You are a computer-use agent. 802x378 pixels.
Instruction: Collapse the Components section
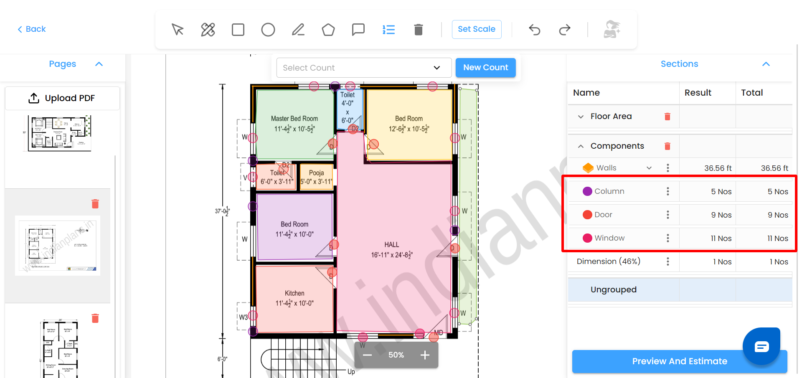coord(581,146)
